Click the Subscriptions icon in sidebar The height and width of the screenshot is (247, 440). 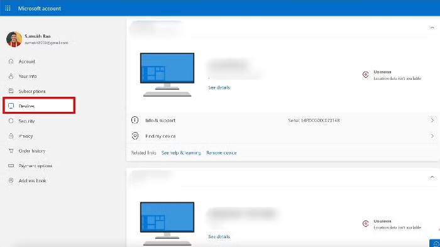point(11,91)
